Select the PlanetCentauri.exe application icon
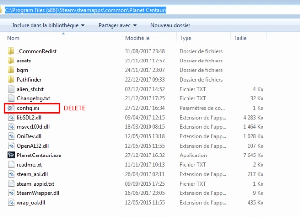This screenshot has height=217, width=300. [x=11, y=155]
